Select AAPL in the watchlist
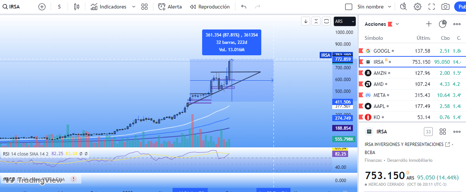The width and height of the screenshot is (466, 192). (412, 106)
